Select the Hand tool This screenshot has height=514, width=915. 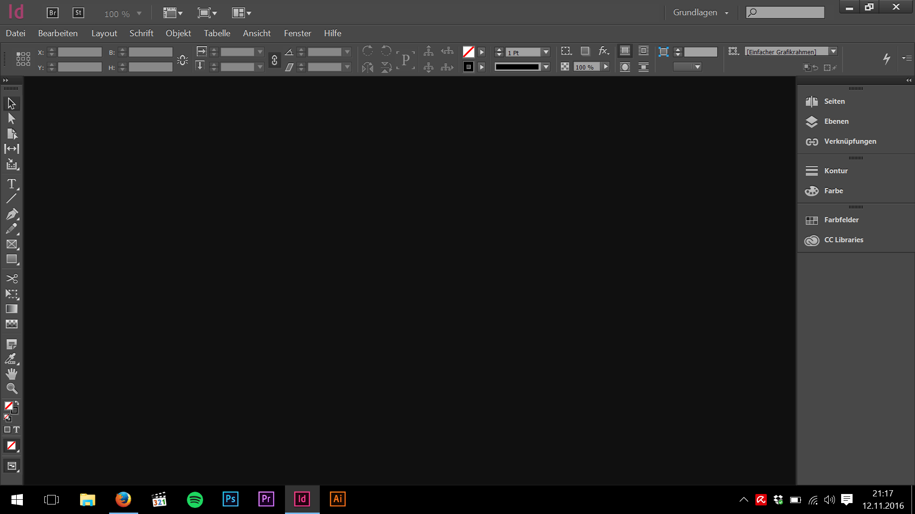(x=11, y=374)
